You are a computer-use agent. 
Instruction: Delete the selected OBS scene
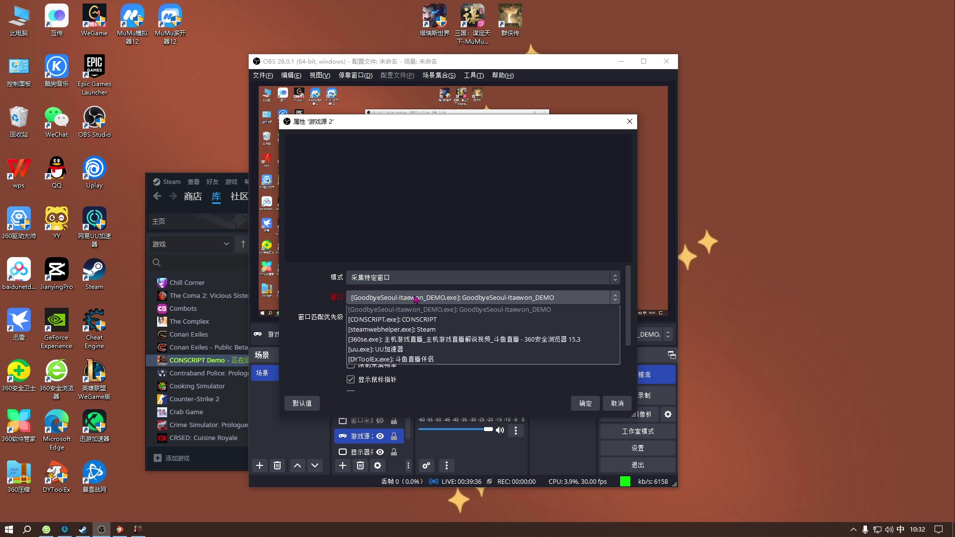tap(278, 465)
